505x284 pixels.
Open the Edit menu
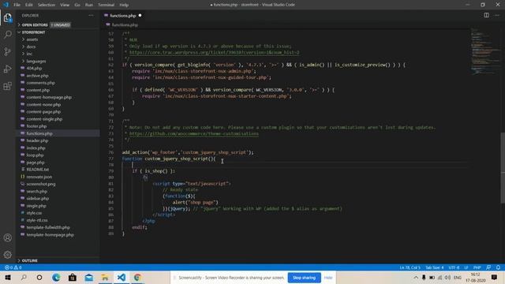pos(29,5)
